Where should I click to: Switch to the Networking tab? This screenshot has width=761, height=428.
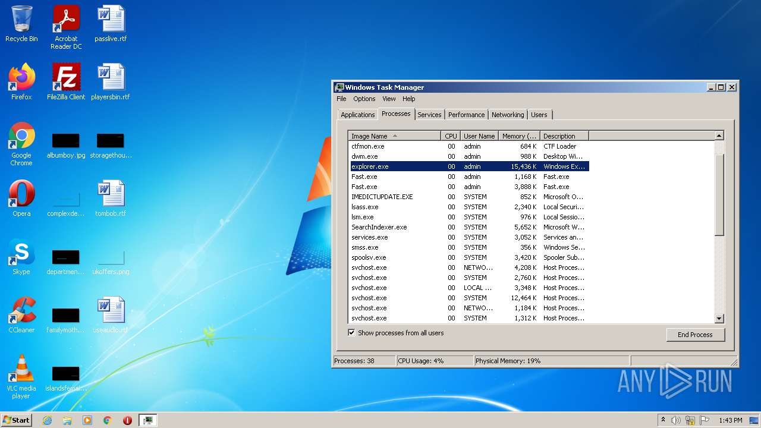point(508,115)
